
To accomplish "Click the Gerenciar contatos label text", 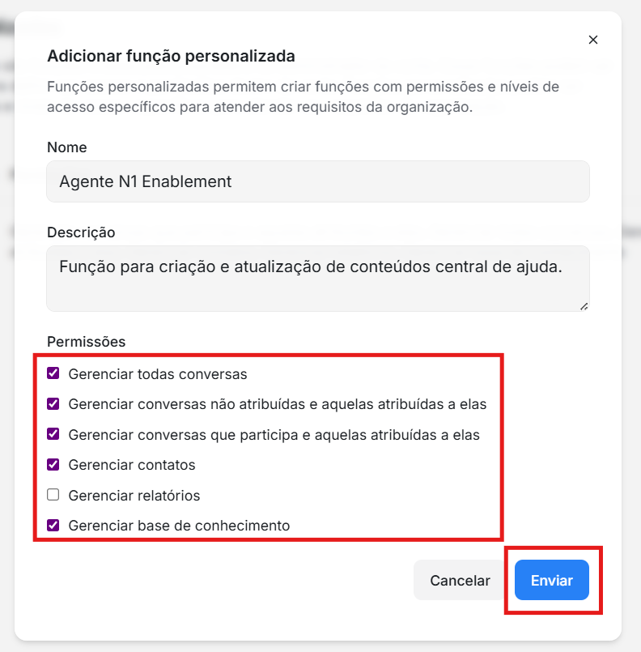I will pos(132,465).
